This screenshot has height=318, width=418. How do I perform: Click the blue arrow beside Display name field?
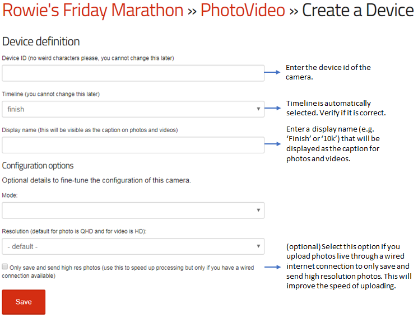(x=273, y=144)
